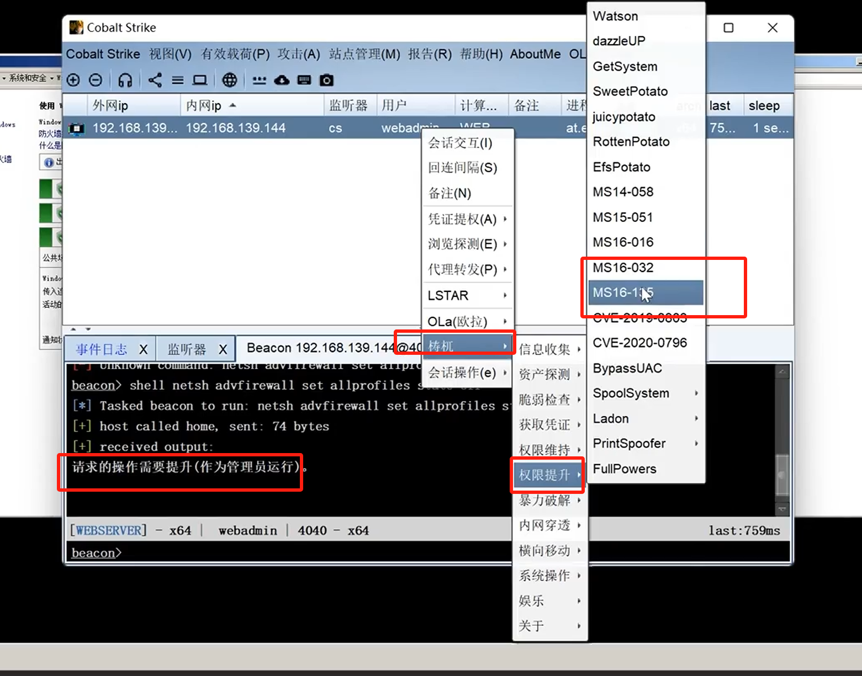The image size is (862, 676).
Task: Select GetSystem from privilege list
Action: [x=646, y=67]
